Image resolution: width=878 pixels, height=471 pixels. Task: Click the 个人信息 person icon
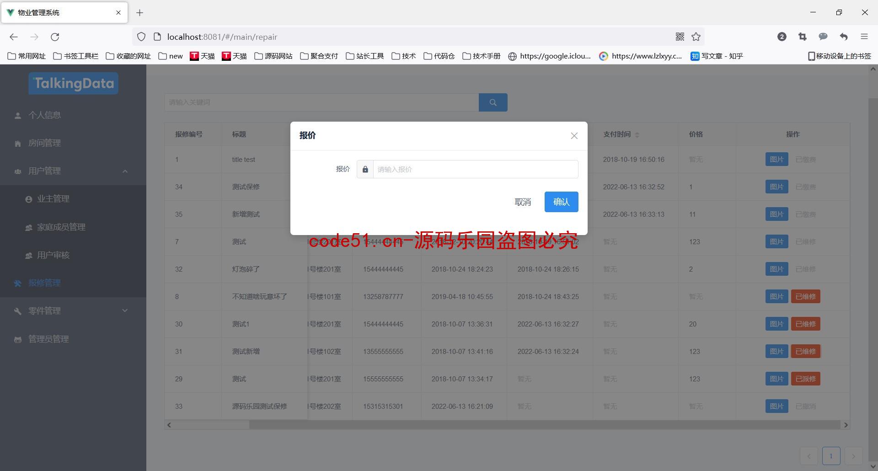click(x=18, y=116)
